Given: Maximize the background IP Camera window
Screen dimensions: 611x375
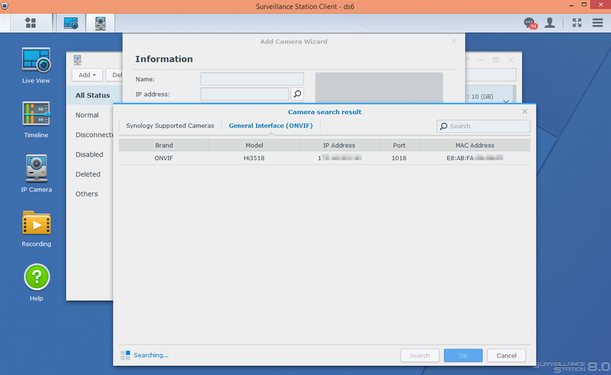Looking at the screenshot, I should pos(495,60).
